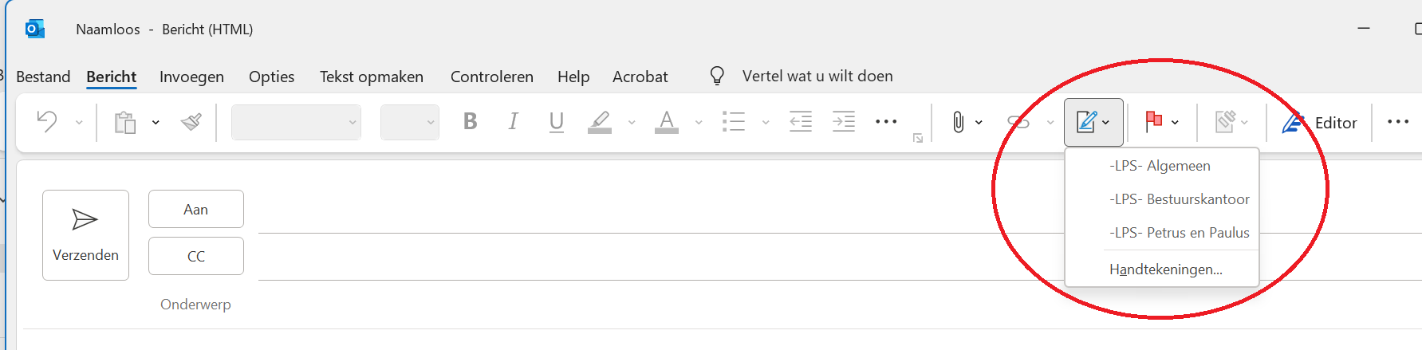Expand the font name dropdown
Screen dimensions: 1422x350
pyautogui.click(x=352, y=123)
